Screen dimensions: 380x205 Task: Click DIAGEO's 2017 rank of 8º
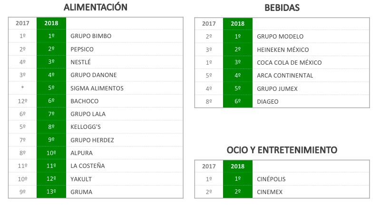(209, 101)
